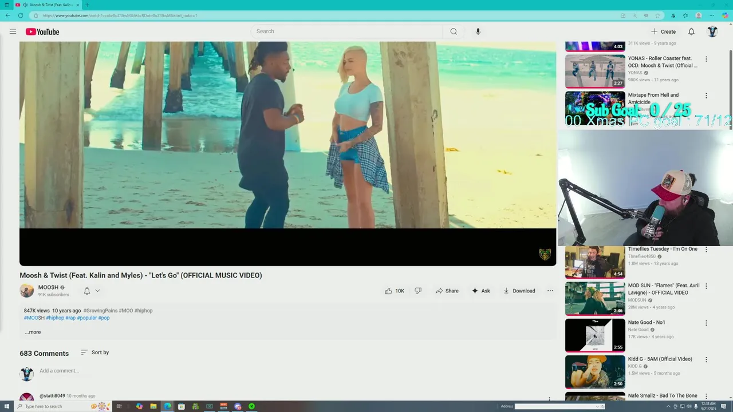Open options menu for Nafe Smallz video

coord(706,396)
